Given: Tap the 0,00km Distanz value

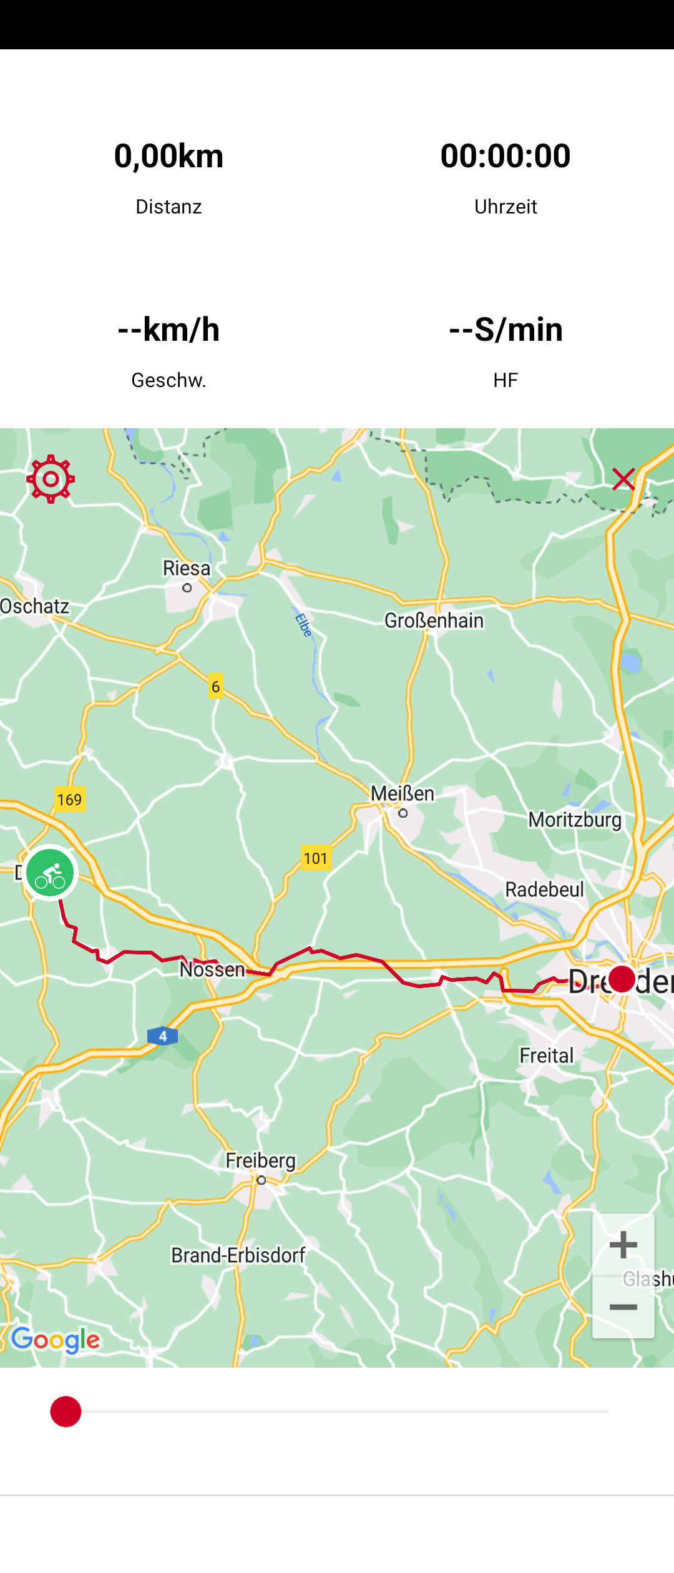Looking at the screenshot, I should (168, 155).
